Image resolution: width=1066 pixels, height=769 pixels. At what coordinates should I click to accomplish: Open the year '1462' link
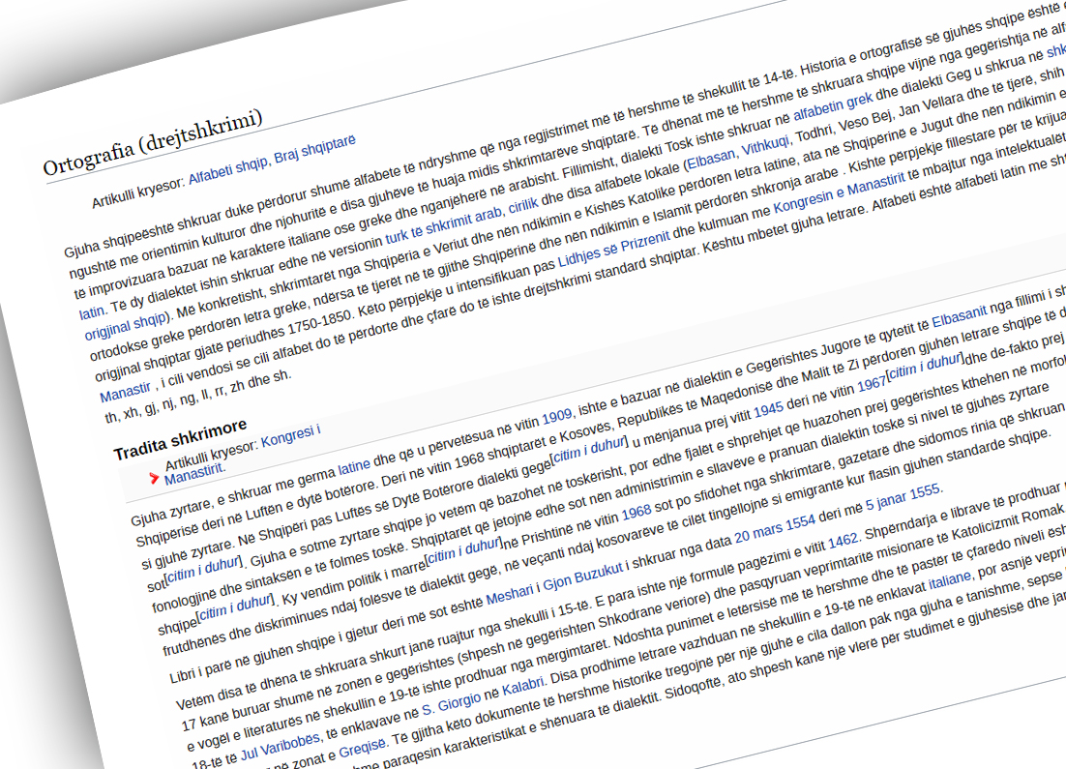coord(843,541)
